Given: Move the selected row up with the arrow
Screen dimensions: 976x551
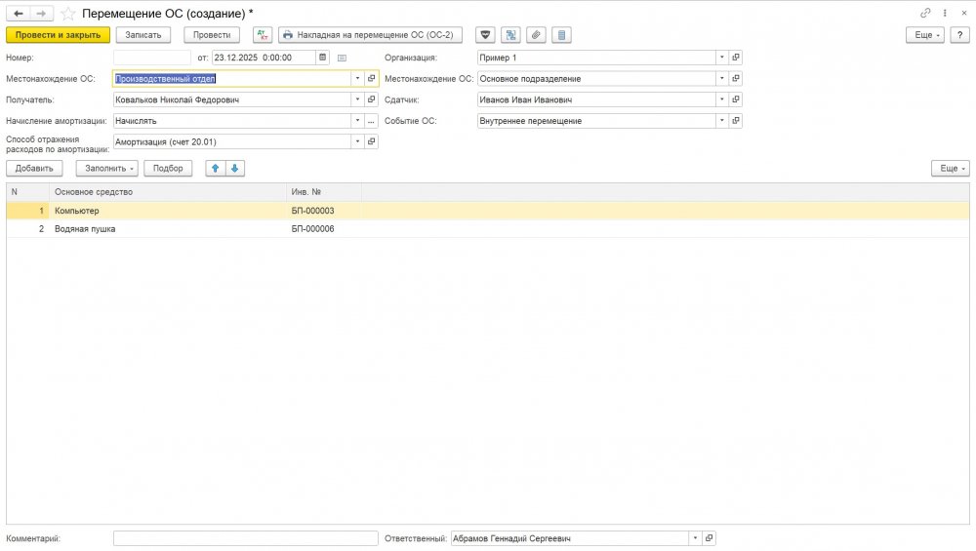Looking at the screenshot, I should pos(215,168).
